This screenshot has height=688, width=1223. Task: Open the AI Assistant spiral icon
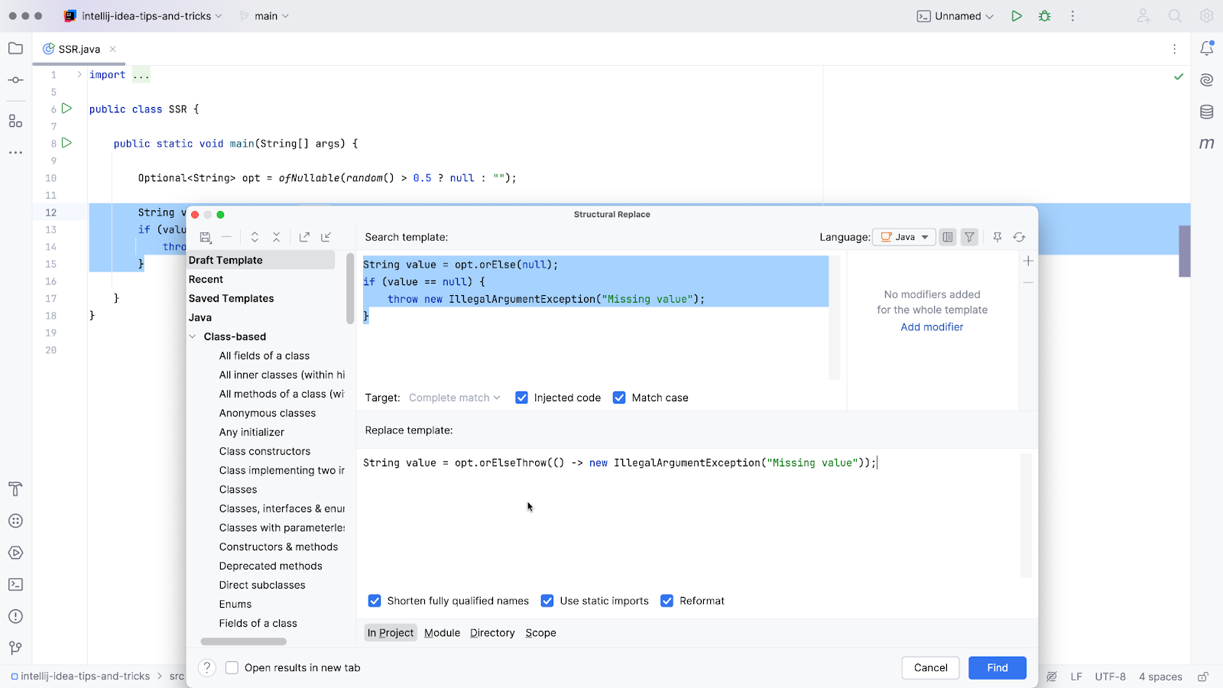click(x=1207, y=80)
